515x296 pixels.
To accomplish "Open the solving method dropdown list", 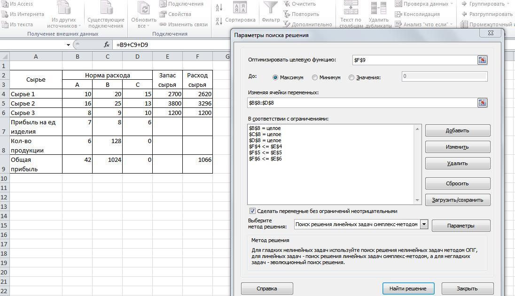I will pos(424,224).
